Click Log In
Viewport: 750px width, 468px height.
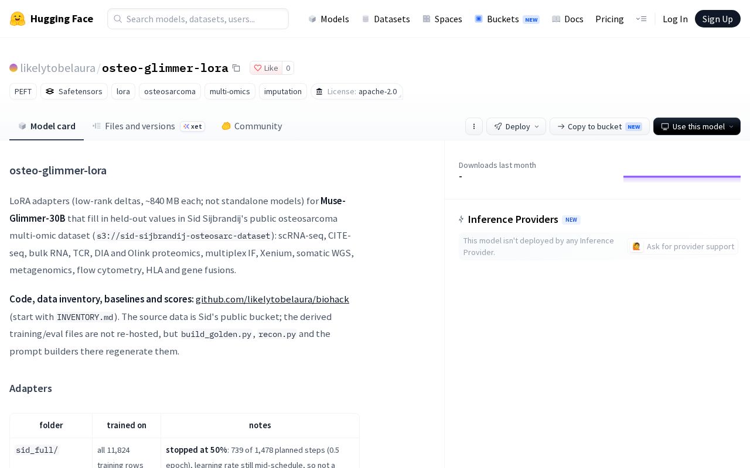(675, 19)
